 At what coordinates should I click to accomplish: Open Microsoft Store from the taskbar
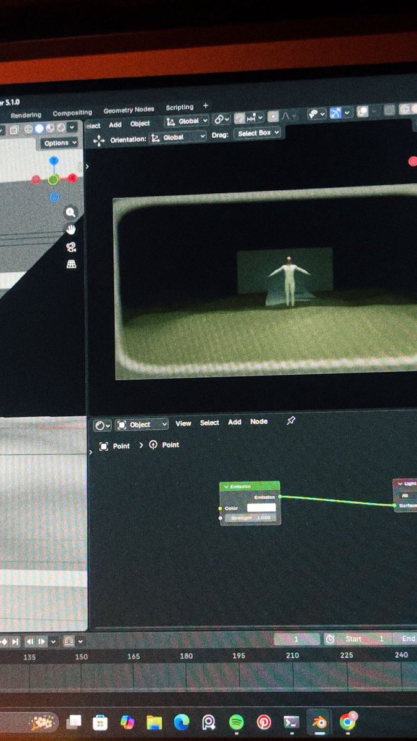pos(100,722)
